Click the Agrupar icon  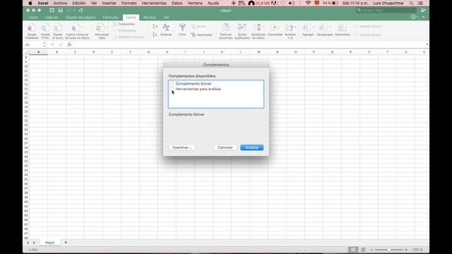(x=307, y=28)
